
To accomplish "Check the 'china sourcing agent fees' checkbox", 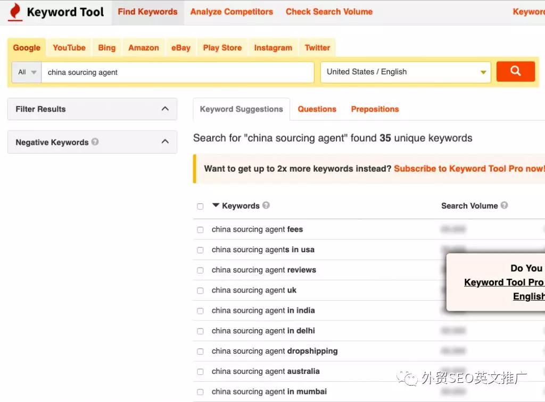I will pos(200,230).
